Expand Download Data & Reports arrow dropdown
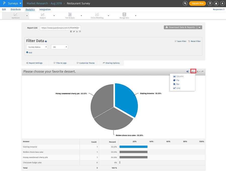 coord(199,27)
